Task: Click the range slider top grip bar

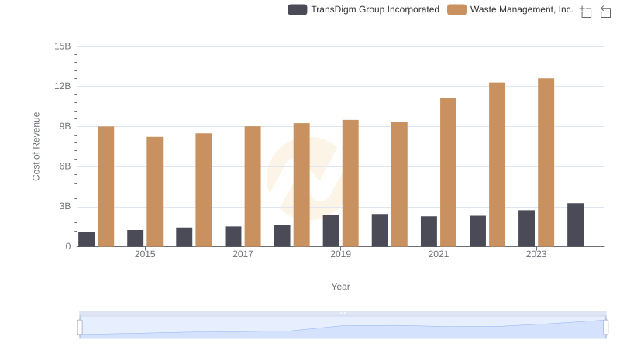Action: coord(343,313)
